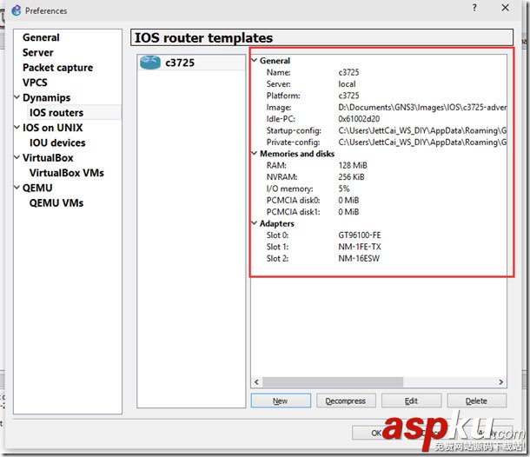
Task: Click the horizontal scrollbar thumb in details
Action: pos(333,382)
